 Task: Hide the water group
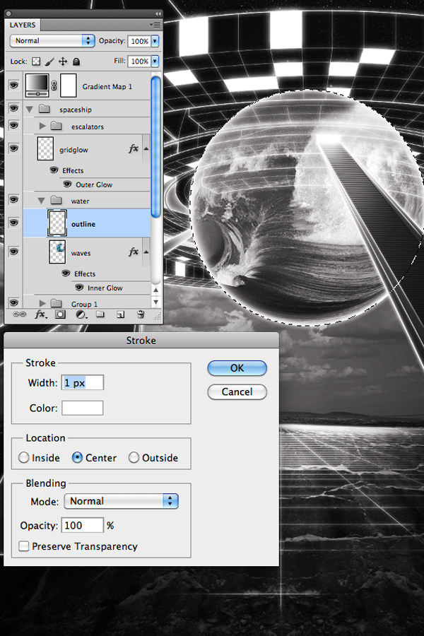(x=13, y=200)
